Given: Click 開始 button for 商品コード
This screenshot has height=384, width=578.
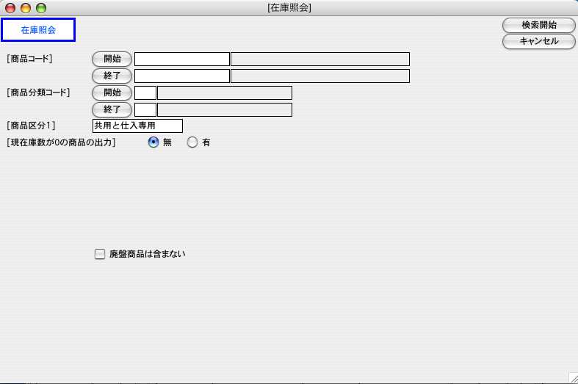Looking at the screenshot, I should tap(112, 59).
